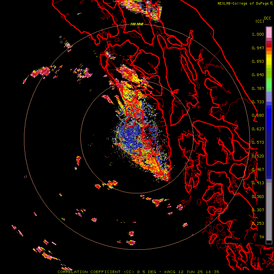Pick the yellow segment of the color bar
This screenshot has height=274, width=274.
coord(269,60)
